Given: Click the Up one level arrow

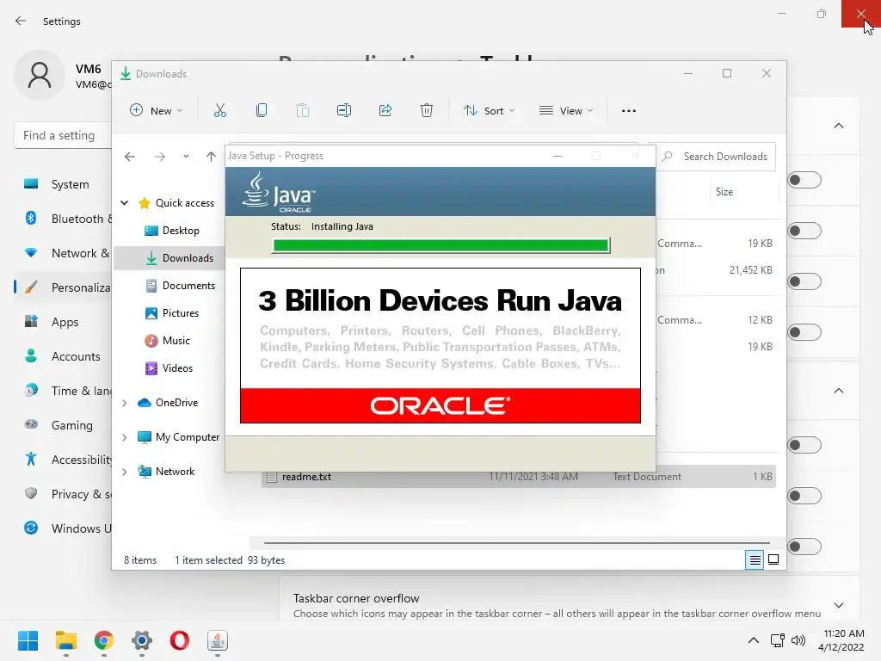Looking at the screenshot, I should point(211,157).
